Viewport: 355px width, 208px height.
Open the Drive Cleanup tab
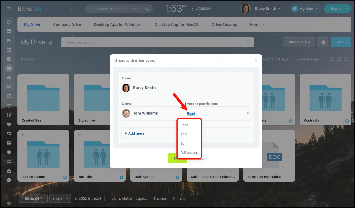(224, 25)
